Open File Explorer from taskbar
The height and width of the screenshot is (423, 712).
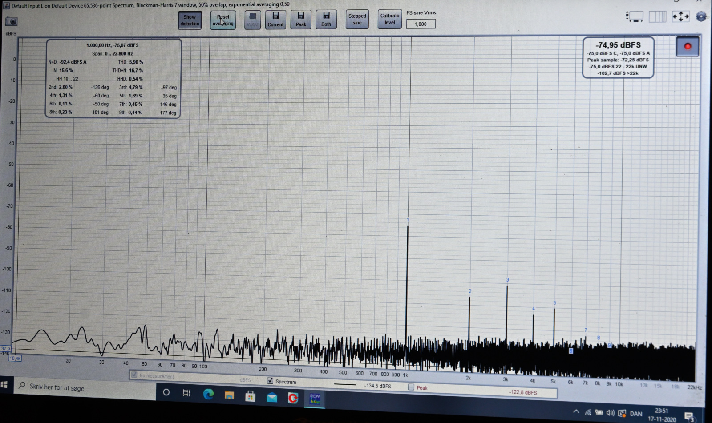pyautogui.click(x=229, y=395)
